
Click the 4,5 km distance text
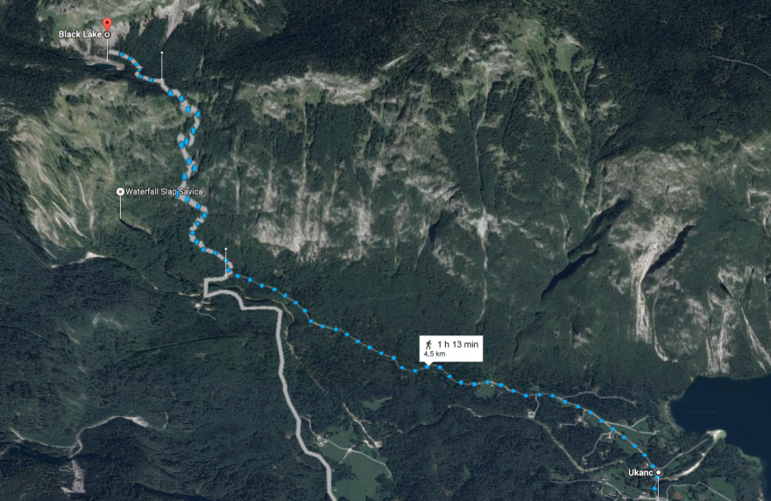(435, 354)
